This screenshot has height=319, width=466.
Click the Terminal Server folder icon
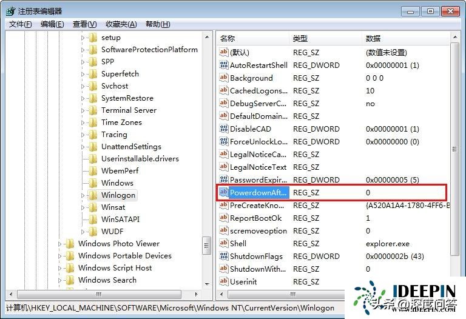tap(93, 110)
